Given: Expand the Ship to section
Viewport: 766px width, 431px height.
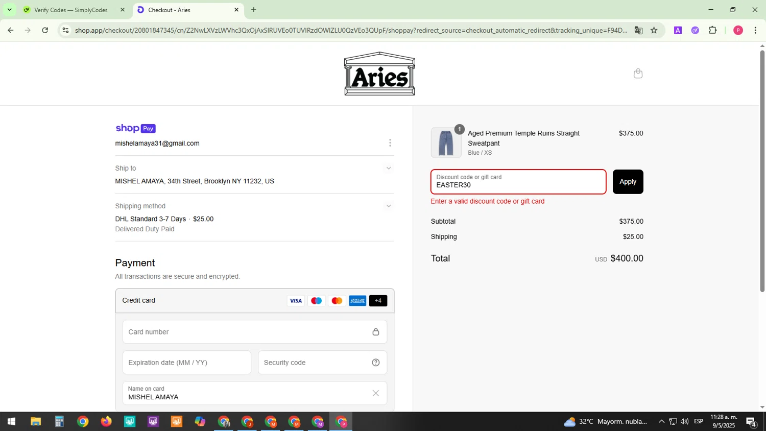Looking at the screenshot, I should 389,168.
